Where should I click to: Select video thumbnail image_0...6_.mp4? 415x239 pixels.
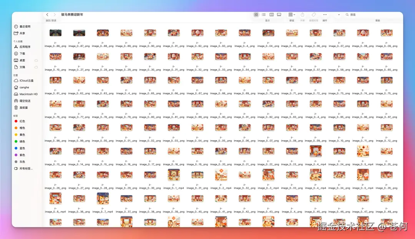(55, 199)
